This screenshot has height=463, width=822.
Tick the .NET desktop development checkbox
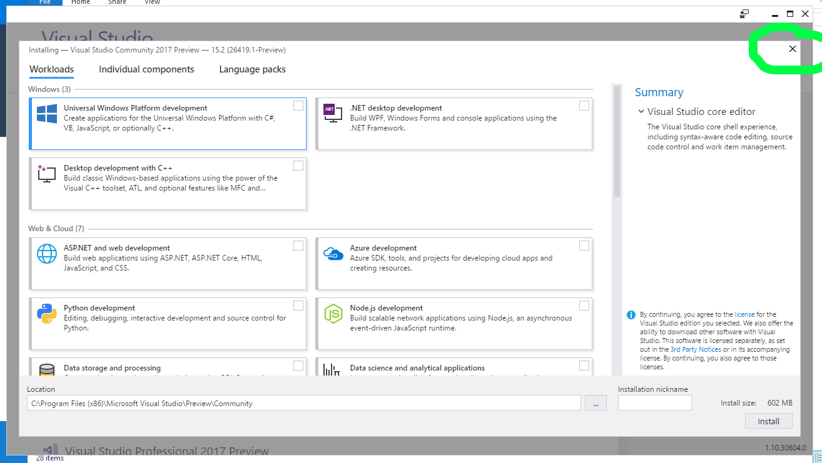(584, 106)
